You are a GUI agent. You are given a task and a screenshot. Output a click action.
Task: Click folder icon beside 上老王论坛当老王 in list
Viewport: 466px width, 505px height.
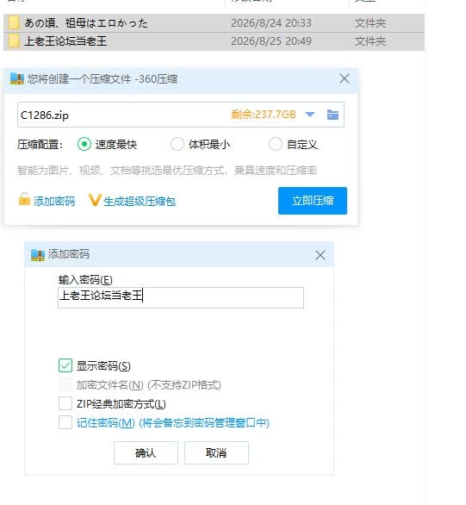[x=14, y=41]
